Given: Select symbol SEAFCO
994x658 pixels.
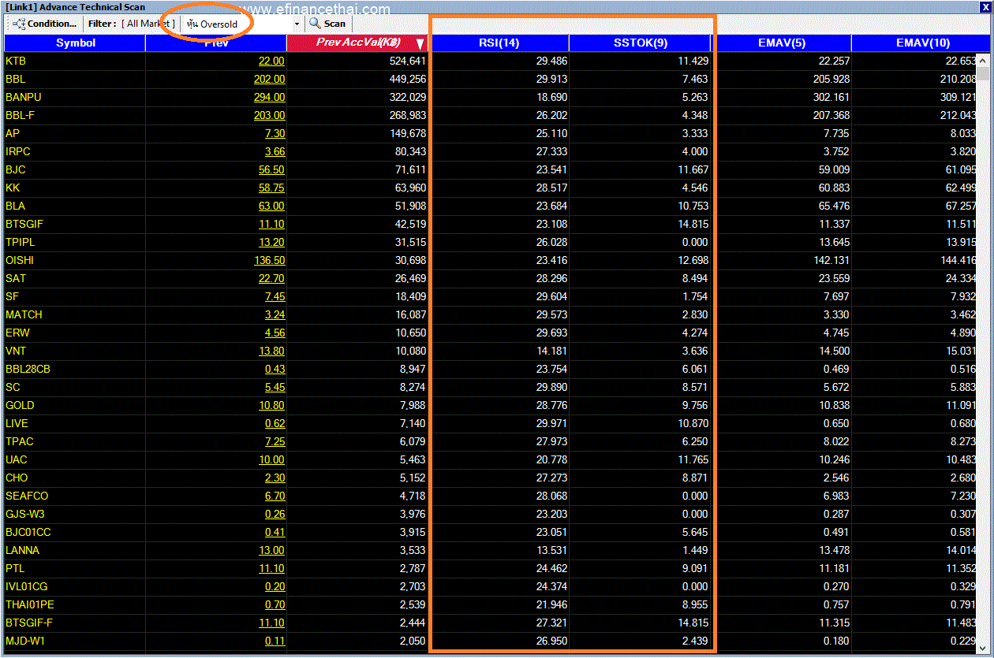Looking at the screenshot, I should [27, 496].
